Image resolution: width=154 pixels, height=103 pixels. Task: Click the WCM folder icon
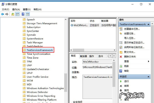[x=24, y=80]
